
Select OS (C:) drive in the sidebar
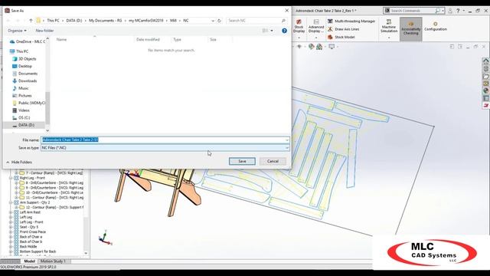click(21, 117)
